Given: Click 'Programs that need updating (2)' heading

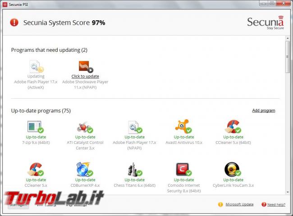Looking at the screenshot, I should (x=49, y=50).
